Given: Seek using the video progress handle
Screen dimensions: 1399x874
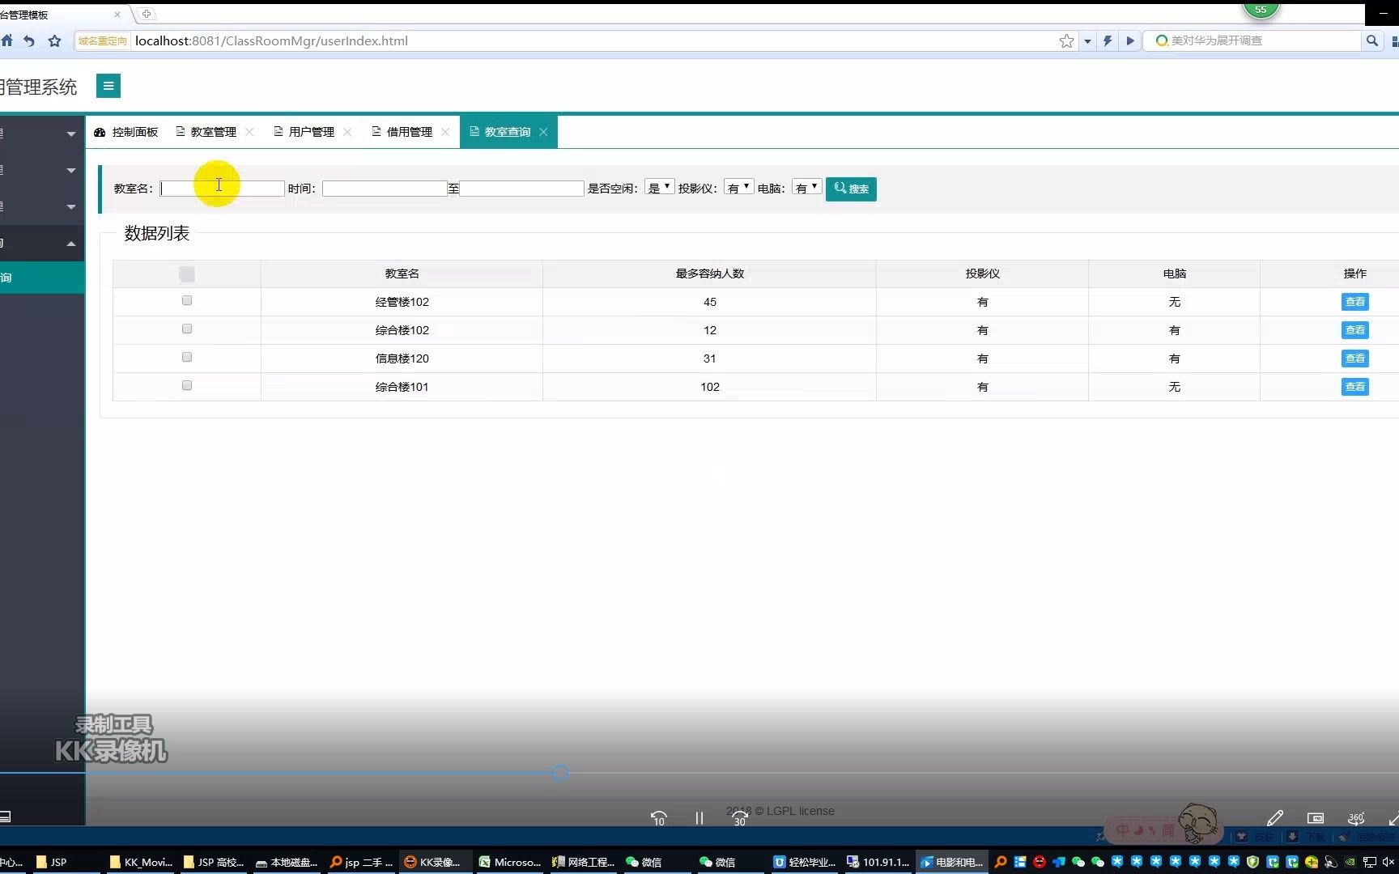Looking at the screenshot, I should click(x=560, y=773).
